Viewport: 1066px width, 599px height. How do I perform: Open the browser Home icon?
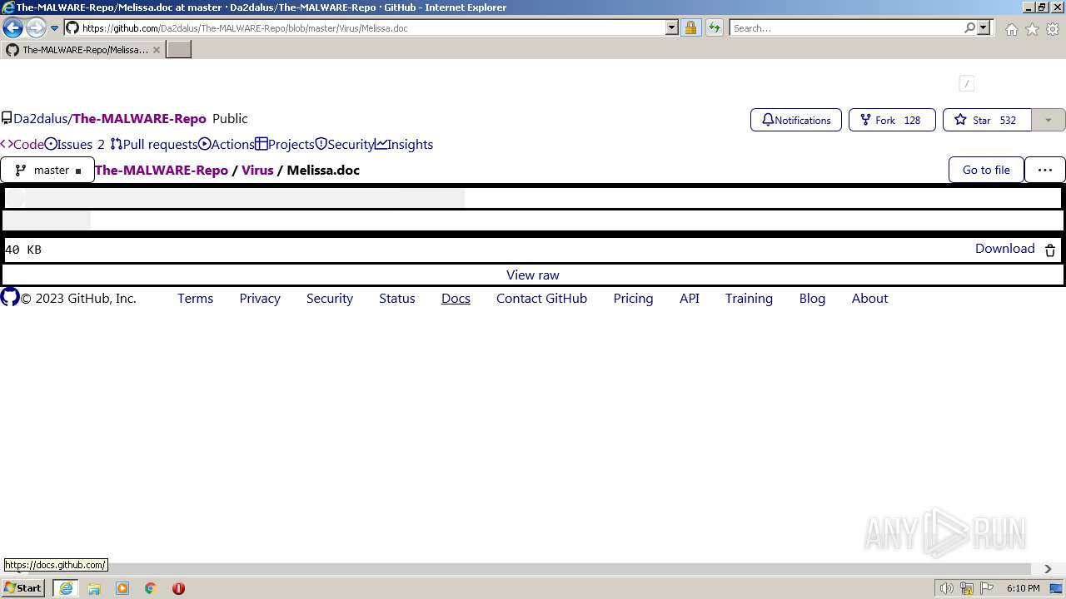[1011, 29]
